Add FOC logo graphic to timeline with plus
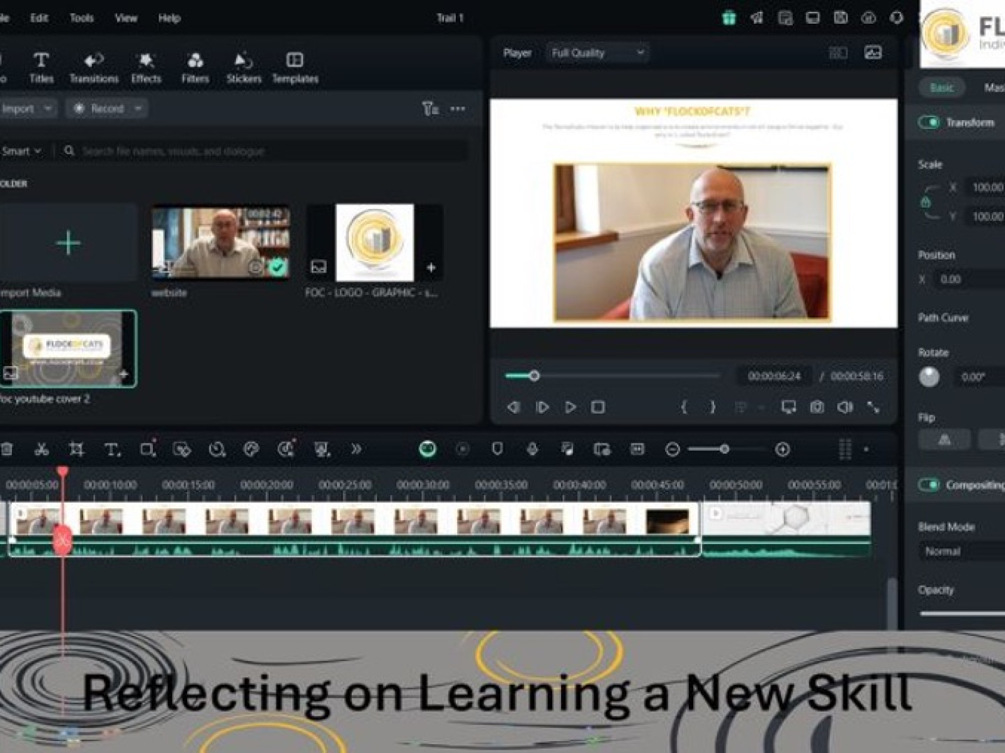The width and height of the screenshot is (1005, 753). [431, 268]
